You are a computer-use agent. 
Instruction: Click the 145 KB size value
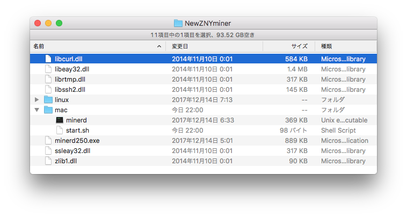coord(297,90)
